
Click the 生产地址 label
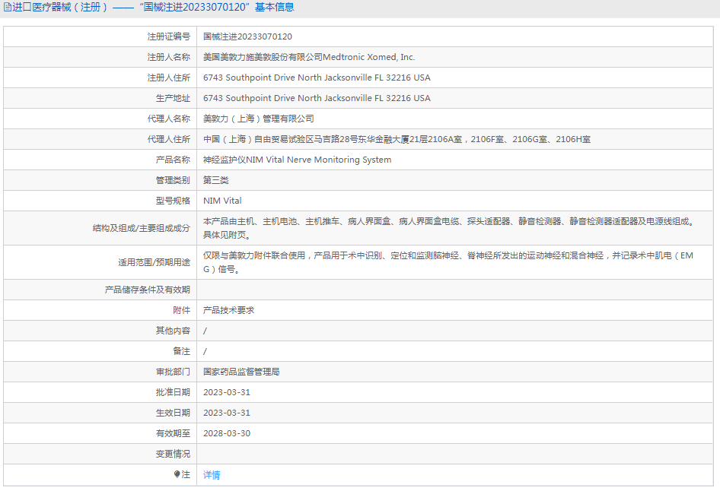(173, 98)
